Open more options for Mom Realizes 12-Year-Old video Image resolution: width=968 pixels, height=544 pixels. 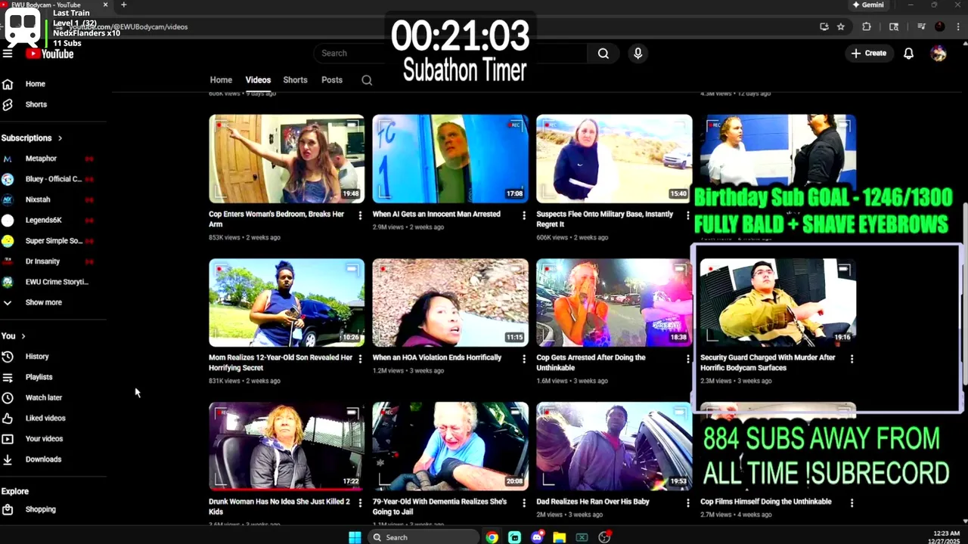click(360, 359)
